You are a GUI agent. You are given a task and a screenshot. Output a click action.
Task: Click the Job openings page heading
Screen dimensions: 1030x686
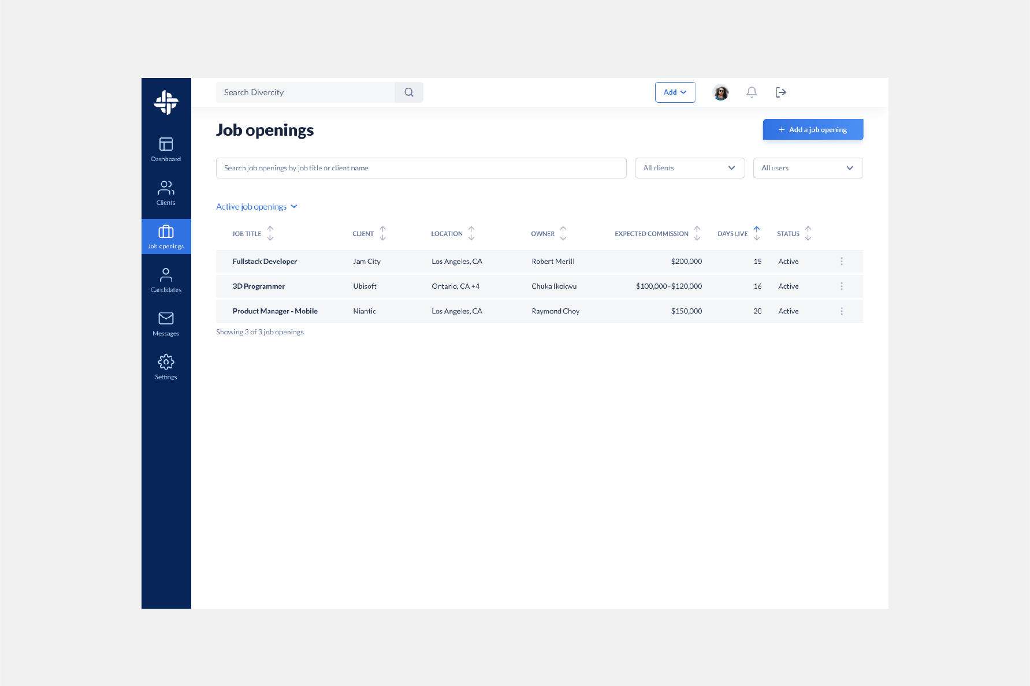coord(265,131)
